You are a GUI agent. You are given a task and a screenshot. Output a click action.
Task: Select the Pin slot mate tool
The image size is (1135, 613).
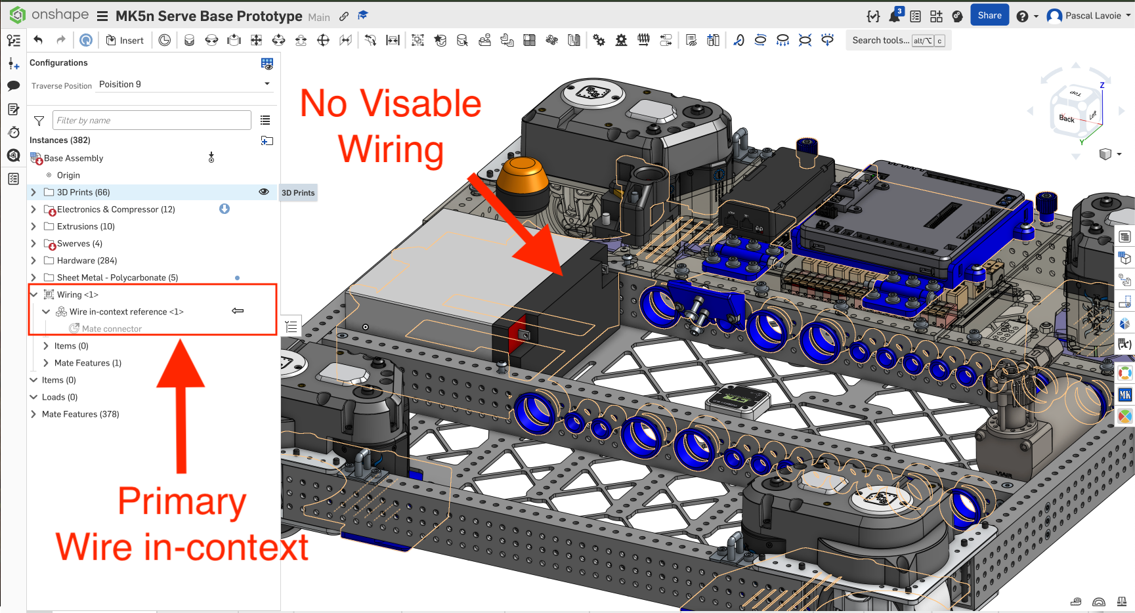301,40
